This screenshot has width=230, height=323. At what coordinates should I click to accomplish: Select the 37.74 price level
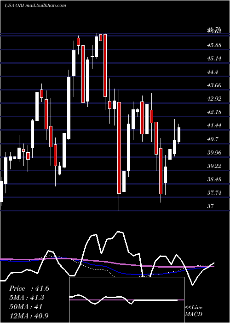[214, 193]
